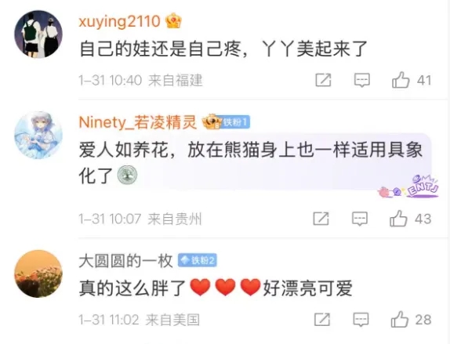Image resolution: width=450 pixels, height=344 pixels.
Task: Tap the 铁粉1 fan badge
Action: point(235,122)
